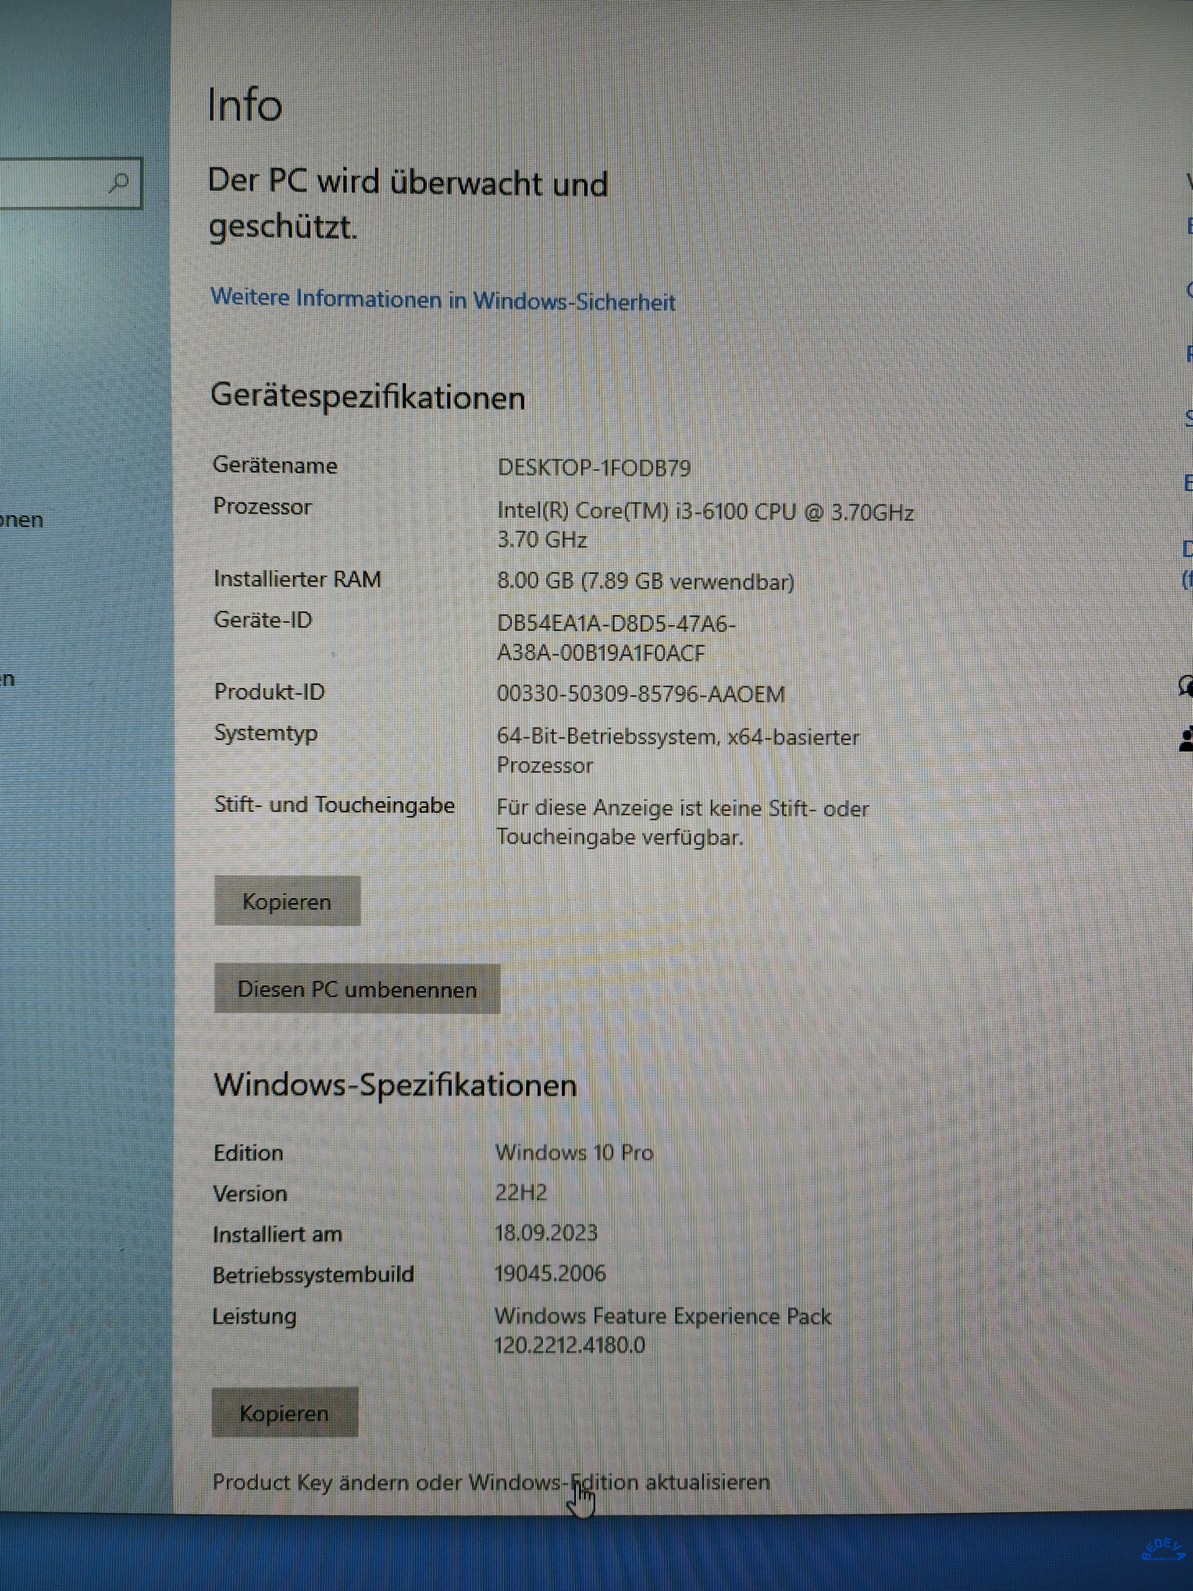Click Kopieren under Windows-Spezifikationen
The height and width of the screenshot is (1591, 1193).
[x=285, y=1413]
